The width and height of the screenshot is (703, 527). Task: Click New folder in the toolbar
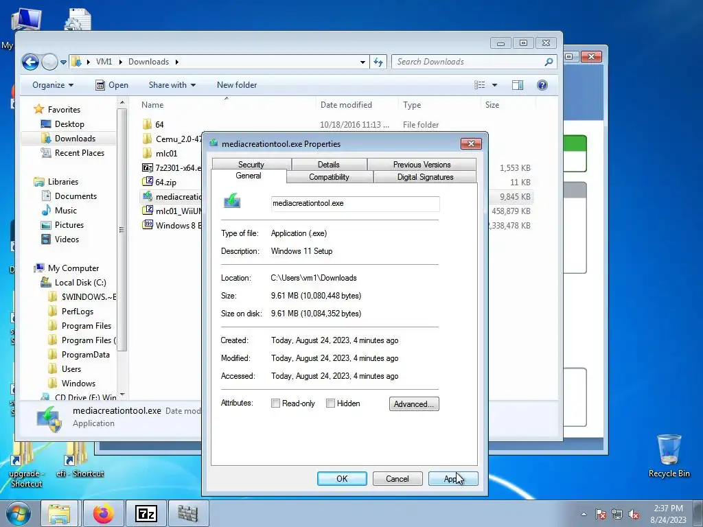pos(237,85)
